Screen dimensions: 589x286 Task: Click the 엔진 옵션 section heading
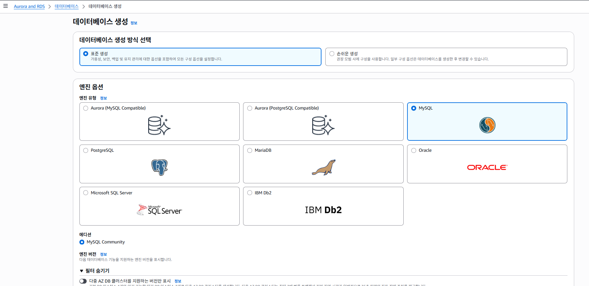coord(91,87)
